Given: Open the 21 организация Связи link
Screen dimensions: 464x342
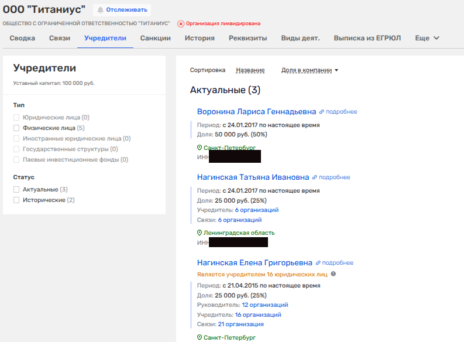Looking at the screenshot, I should pos(240,324).
